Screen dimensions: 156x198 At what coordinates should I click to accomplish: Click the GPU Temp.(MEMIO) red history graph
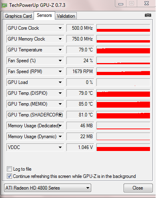point(123,104)
